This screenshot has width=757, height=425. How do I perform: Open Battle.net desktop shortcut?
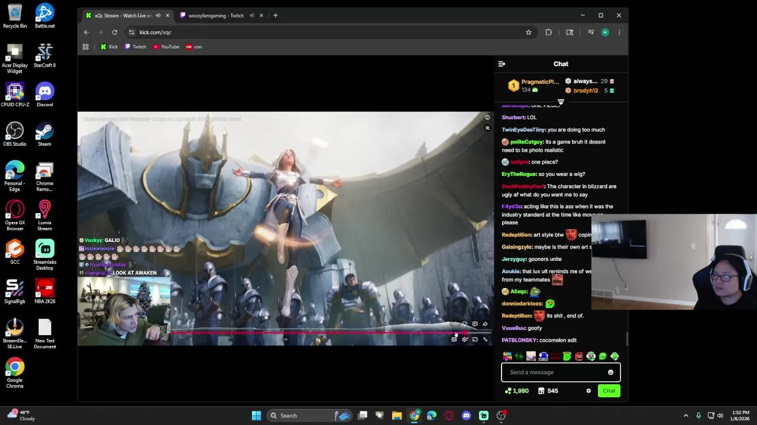click(x=44, y=17)
